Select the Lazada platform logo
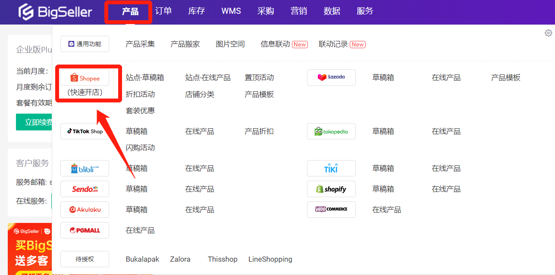555x275 pixels. [331, 77]
